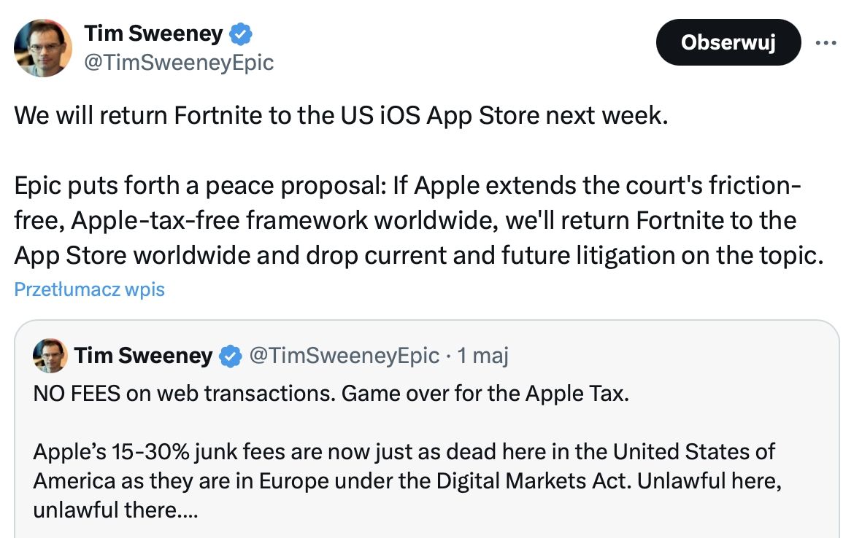Click the "We will return Fortnite" sentence
The image size is (862, 538).
(341, 116)
